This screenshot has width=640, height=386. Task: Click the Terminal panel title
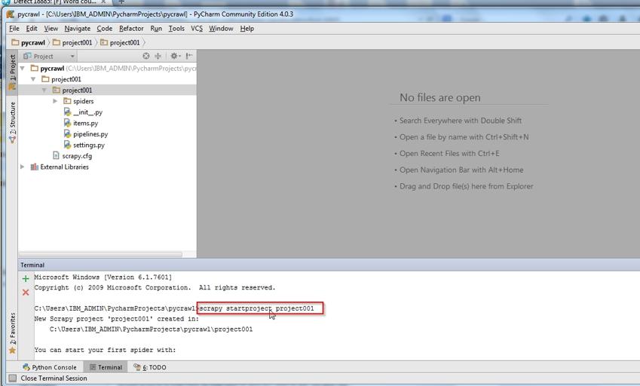(32, 265)
